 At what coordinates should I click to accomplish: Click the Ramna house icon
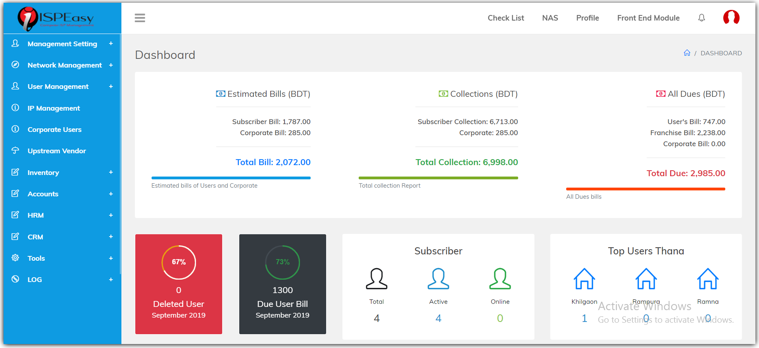(708, 279)
